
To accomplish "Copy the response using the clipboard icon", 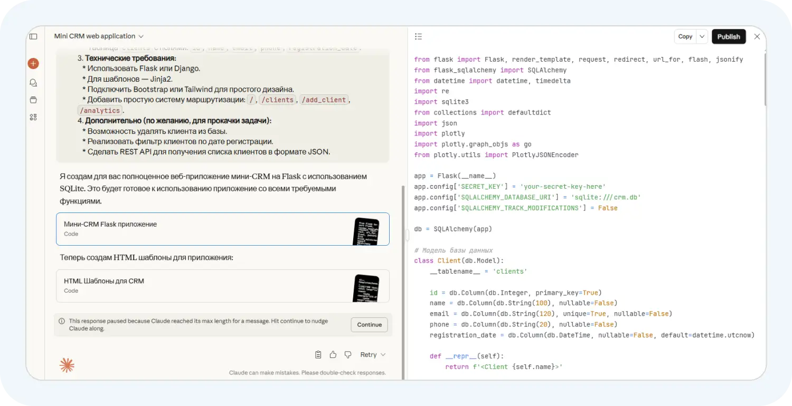I will coord(318,354).
